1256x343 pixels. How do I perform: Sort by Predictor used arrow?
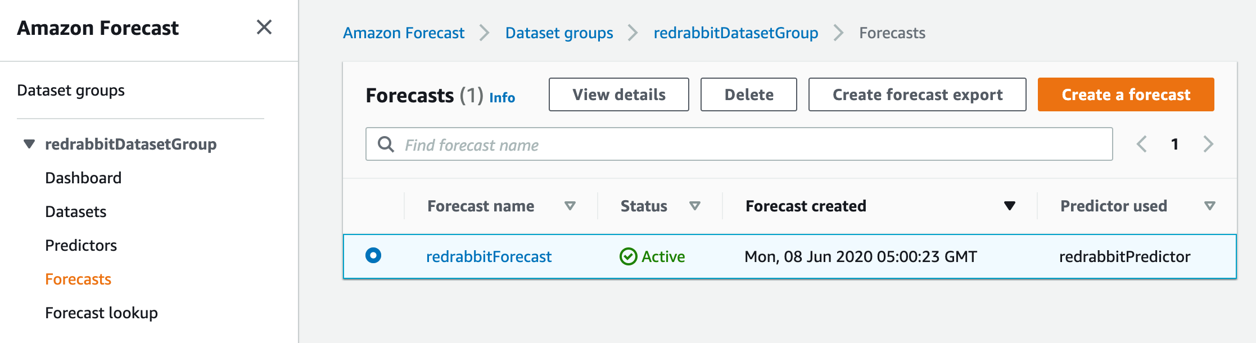click(1210, 206)
